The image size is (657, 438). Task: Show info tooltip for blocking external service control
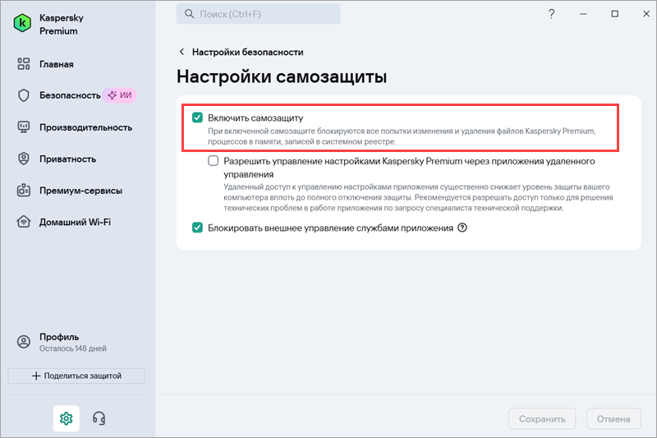tap(462, 228)
